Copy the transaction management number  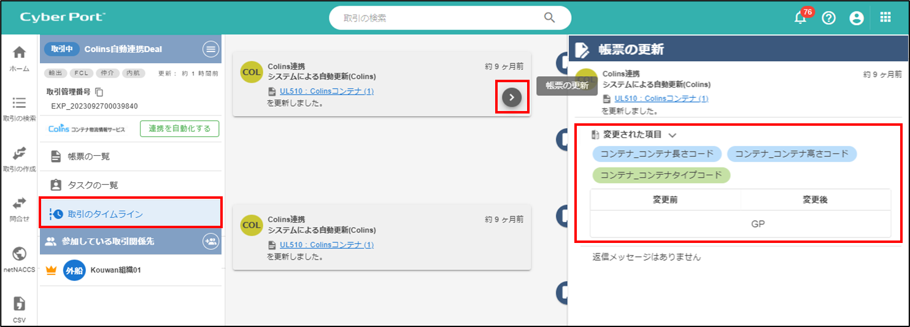click(x=99, y=92)
